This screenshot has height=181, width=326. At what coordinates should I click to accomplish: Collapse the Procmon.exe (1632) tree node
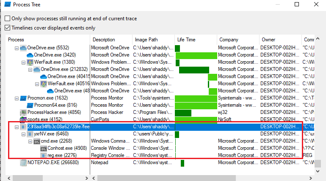pyautogui.click(x=17, y=98)
